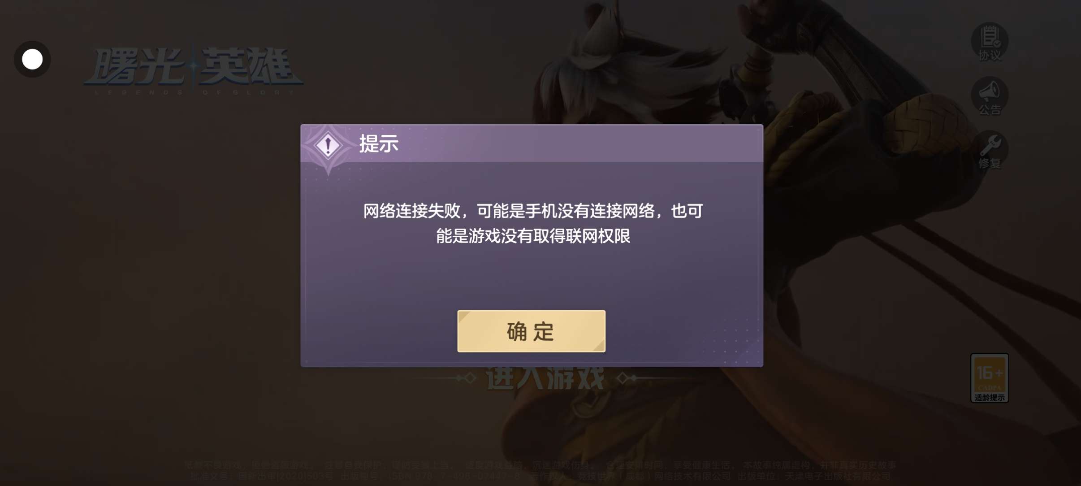This screenshot has height=486, width=1081.
Task: Click the 提示 dialog title text
Action: pos(379,144)
